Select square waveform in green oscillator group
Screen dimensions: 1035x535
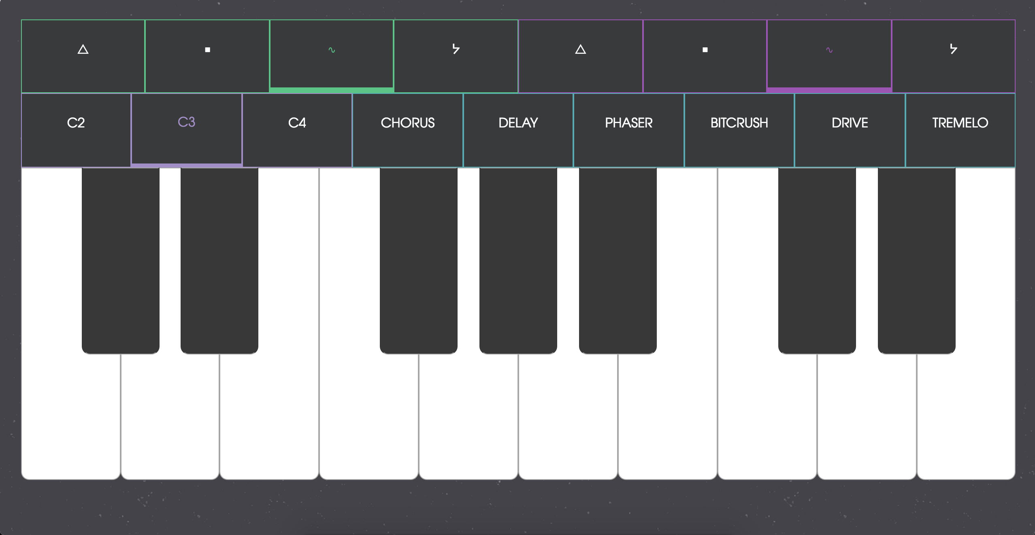coord(207,56)
